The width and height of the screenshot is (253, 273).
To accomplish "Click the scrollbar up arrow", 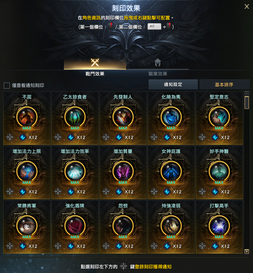I will coord(247,94).
